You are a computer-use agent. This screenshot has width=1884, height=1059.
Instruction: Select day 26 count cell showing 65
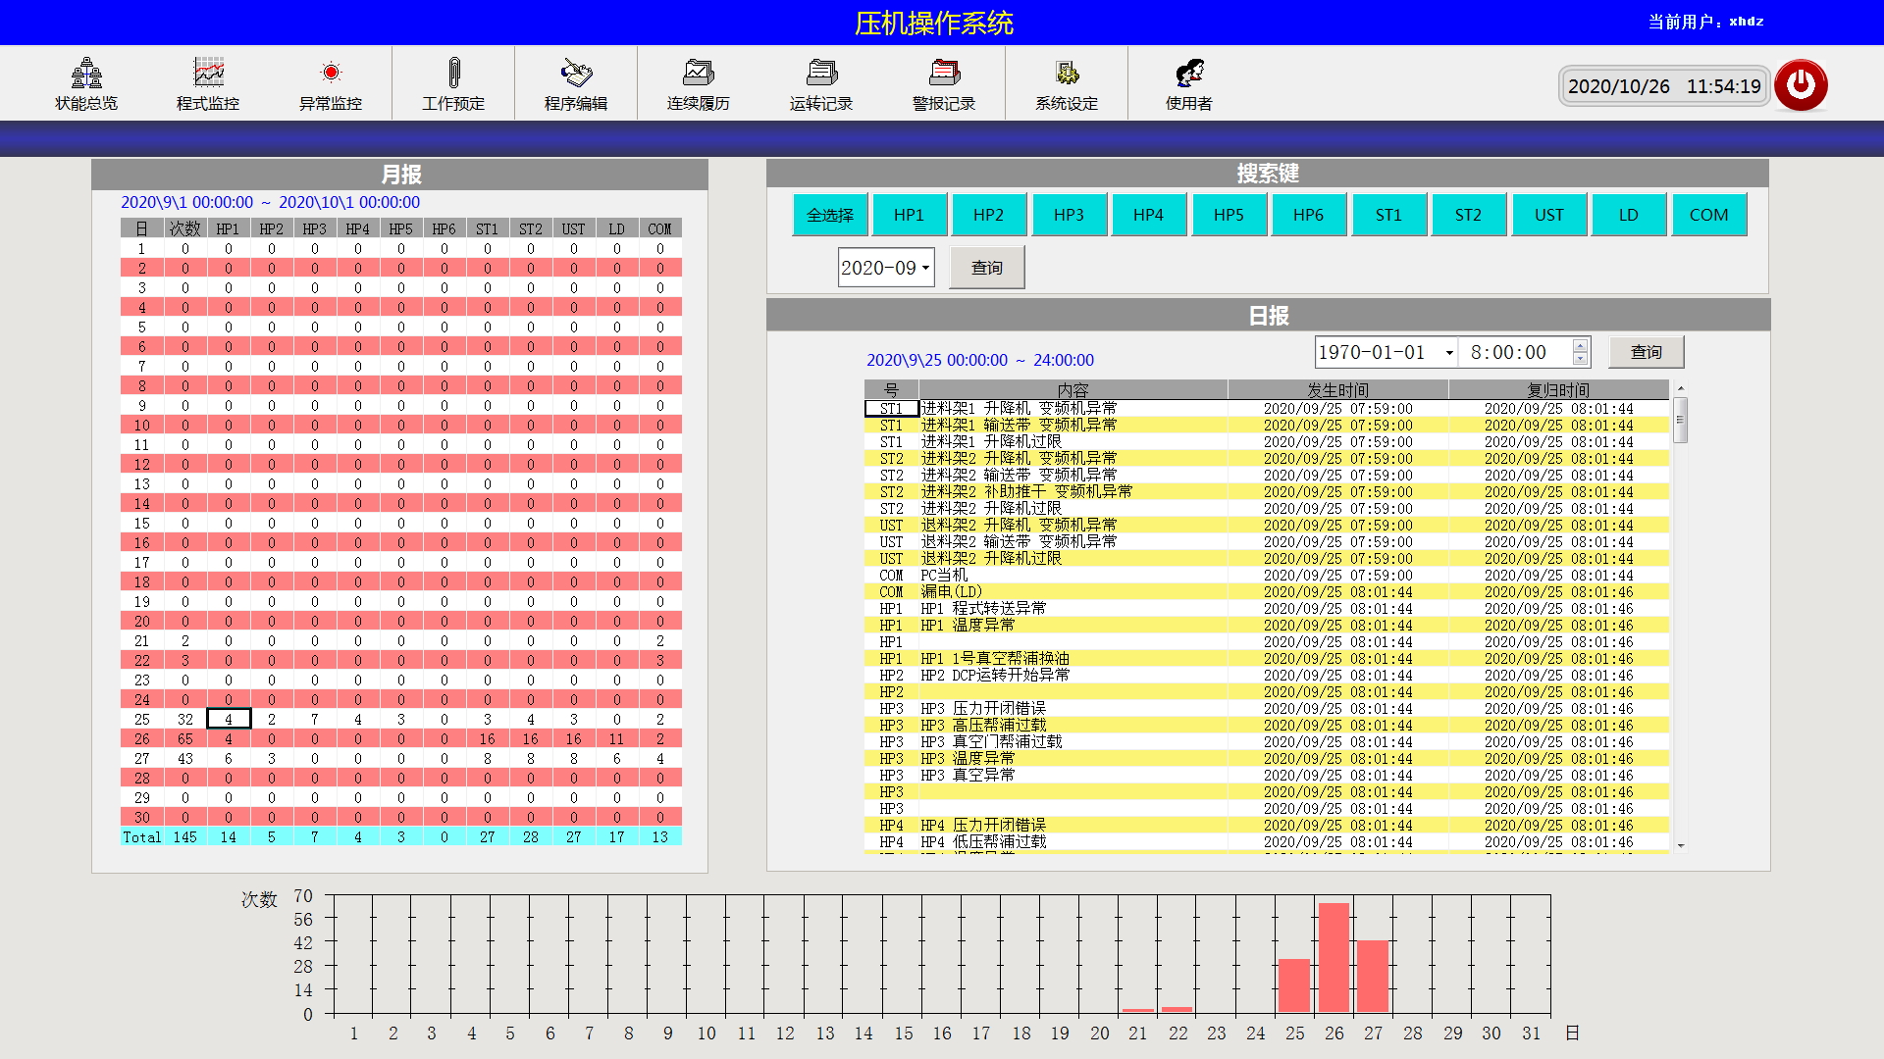point(185,738)
